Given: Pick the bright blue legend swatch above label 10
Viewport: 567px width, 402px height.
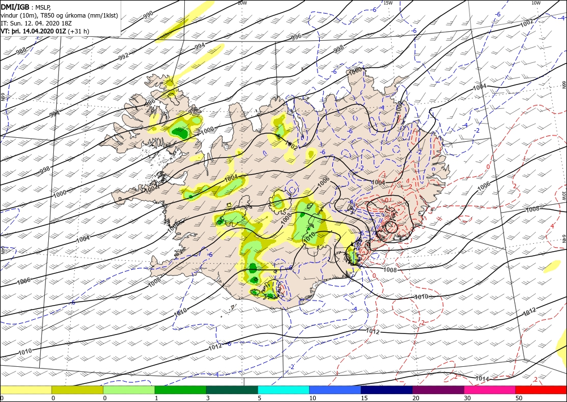Looking at the screenshot, I should (335, 390).
